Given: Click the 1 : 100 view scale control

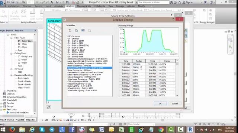Looking at the screenshot, I should click(45, 120).
